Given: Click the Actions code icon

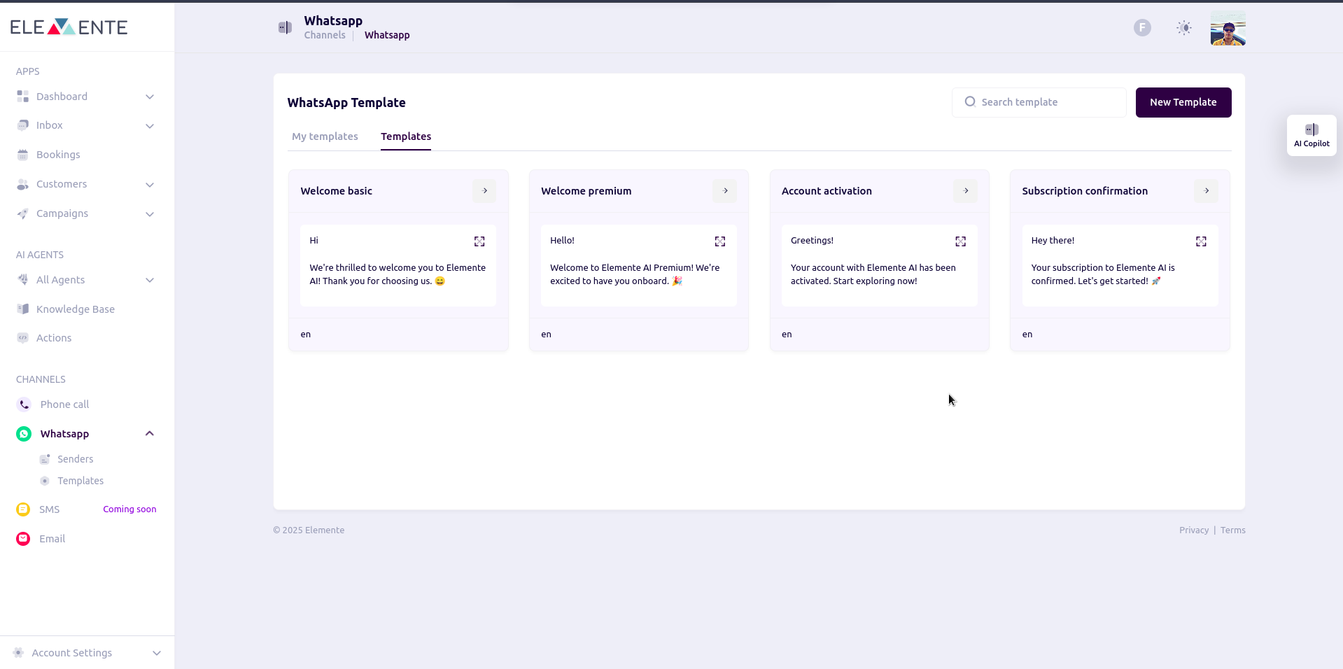Looking at the screenshot, I should (x=23, y=338).
